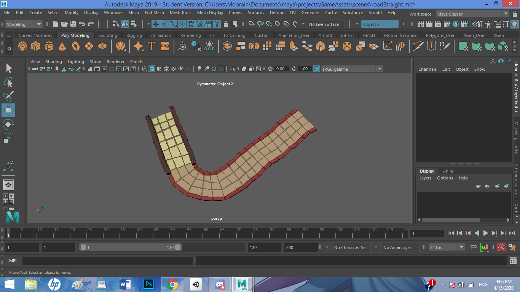520x292 pixels.
Task: Click the viewport gamma value field 1.00
Action: click(304, 69)
